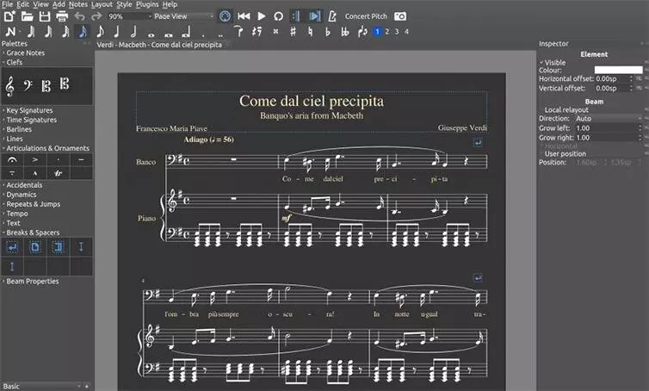The image size is (649, 391).
Task: Toggle the Visible checkbox in Inspector
Action: [553, 63]
